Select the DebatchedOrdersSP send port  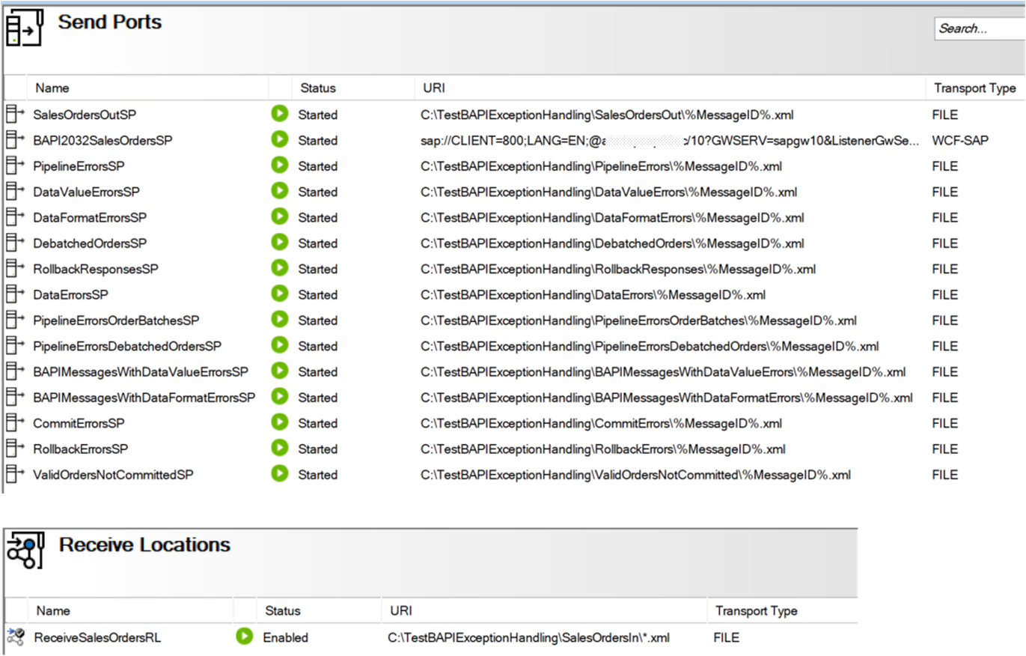coord(513,243)
